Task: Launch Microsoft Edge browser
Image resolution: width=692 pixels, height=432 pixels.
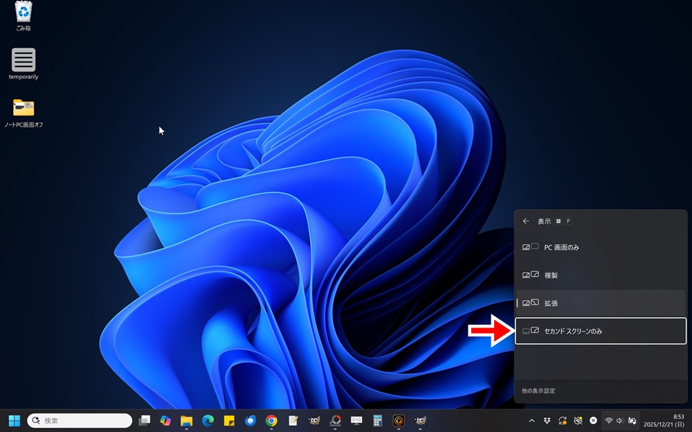Action: click(x=208, y=420)
